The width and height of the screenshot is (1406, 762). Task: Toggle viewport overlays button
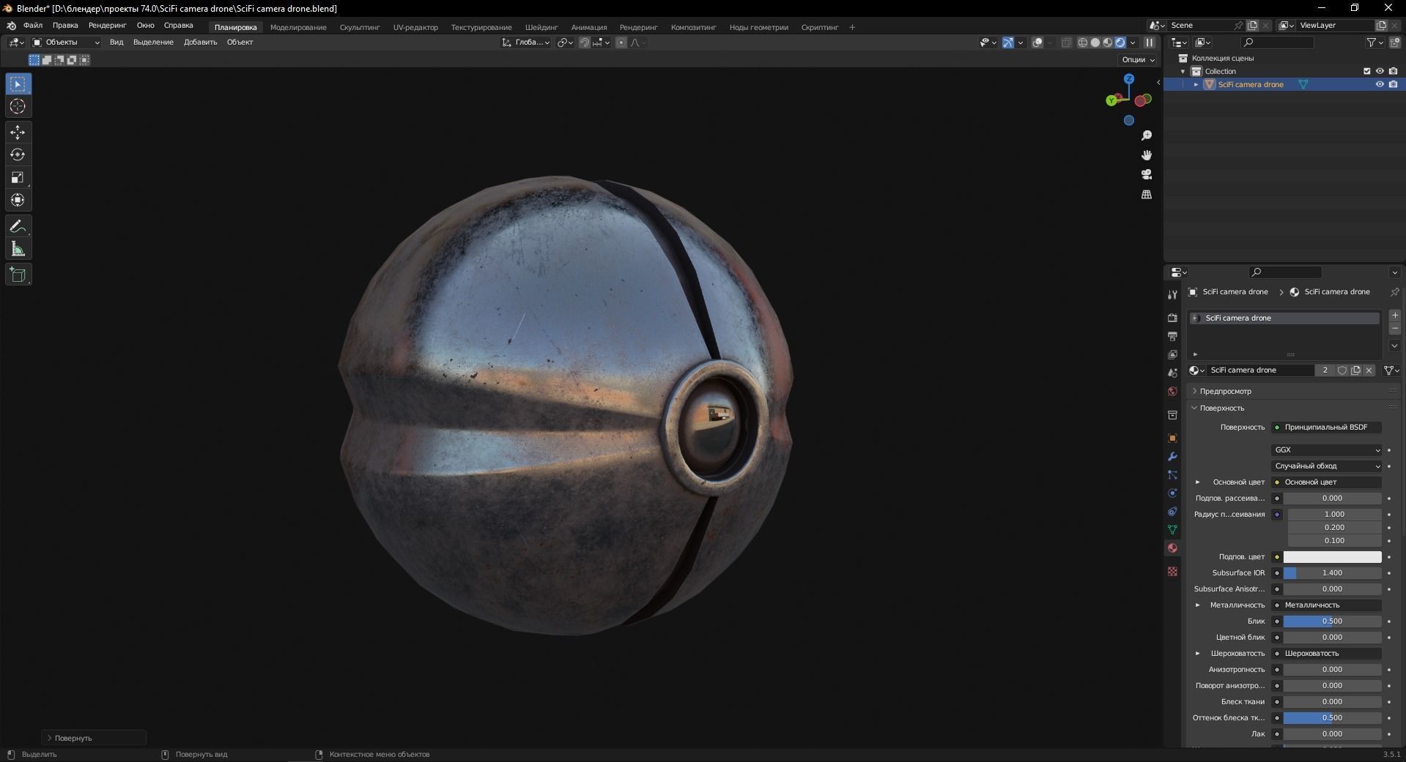click(x=1037, y=42)
